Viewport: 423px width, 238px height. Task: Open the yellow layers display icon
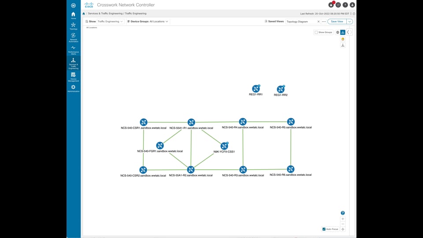pyautogui.click(x=343, y=39)
